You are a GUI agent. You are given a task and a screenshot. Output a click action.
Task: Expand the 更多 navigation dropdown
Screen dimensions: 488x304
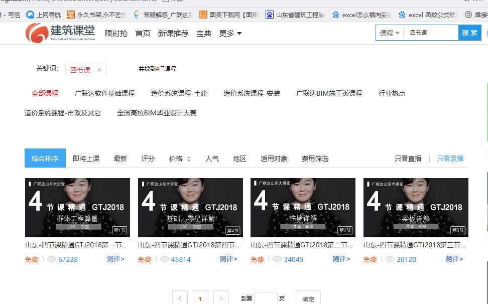[x=230, y=33]
